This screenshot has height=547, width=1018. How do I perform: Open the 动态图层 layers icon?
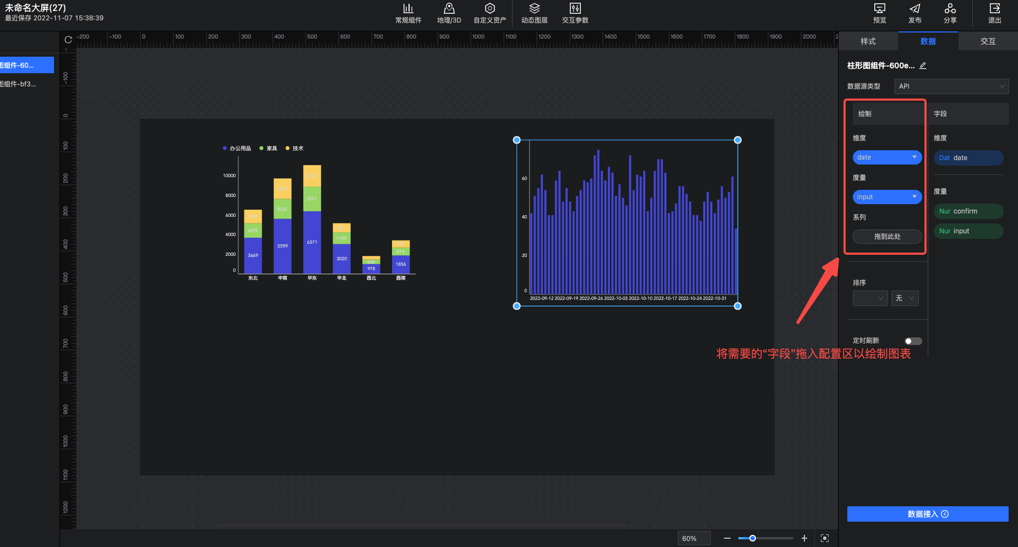click(534, 9)
